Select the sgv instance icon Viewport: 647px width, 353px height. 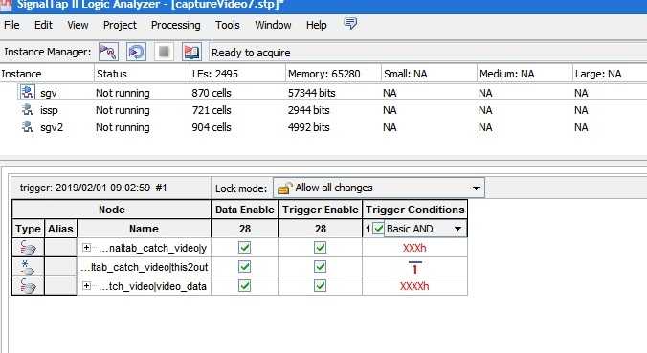(x=28, y=92)
